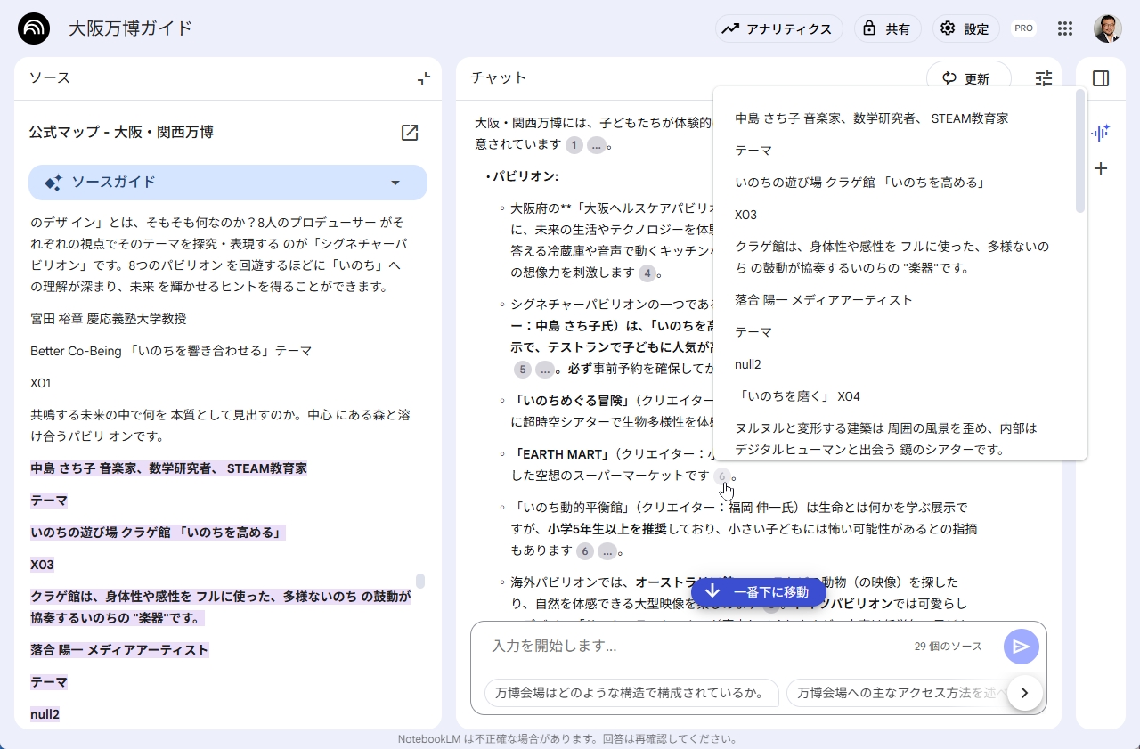
Task: Open source in new window icon
Action: pyautogui.click(x=410, y=133)
